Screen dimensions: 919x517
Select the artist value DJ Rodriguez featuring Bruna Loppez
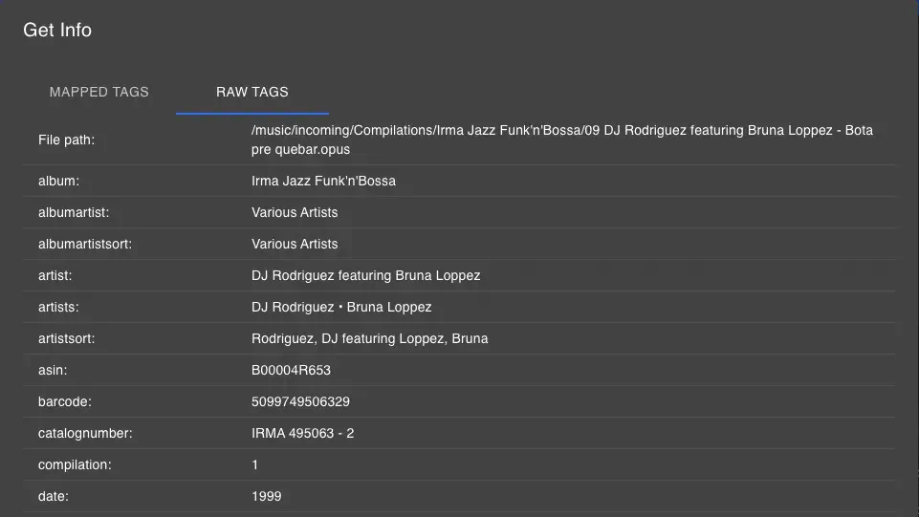pyautogui.click(x=365, y=275)
